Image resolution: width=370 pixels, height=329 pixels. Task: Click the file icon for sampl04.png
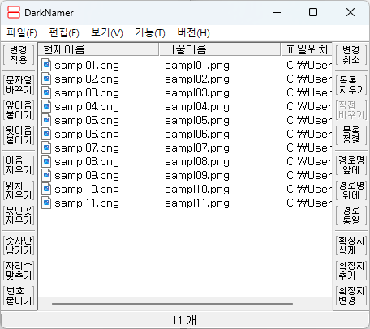pyautogui.click(x=46, y=107)
